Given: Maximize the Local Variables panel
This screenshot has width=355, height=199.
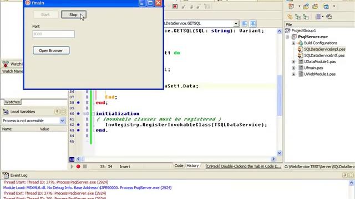Looking at the screenshot, I should coord(63,112).
